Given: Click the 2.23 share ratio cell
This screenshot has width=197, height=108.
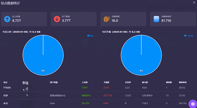Looking at the screenshot, I should pyautogui.click(x=127, y=88).
